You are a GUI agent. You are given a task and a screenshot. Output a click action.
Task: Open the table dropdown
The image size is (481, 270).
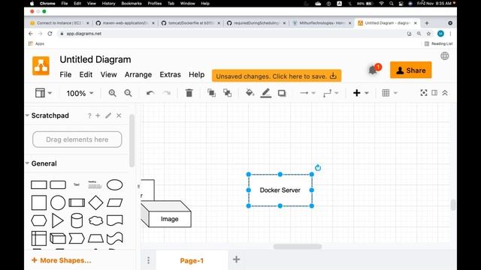click(x=389, y=93)
